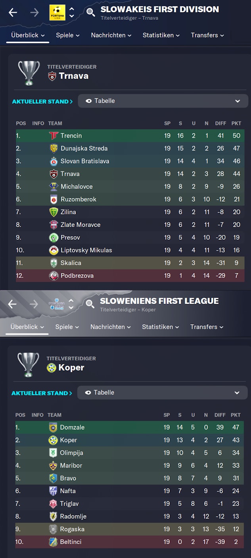Click the Aktueller Stand link above Trencin
This screenshot has width=251, height=558.
click(42, 102)
